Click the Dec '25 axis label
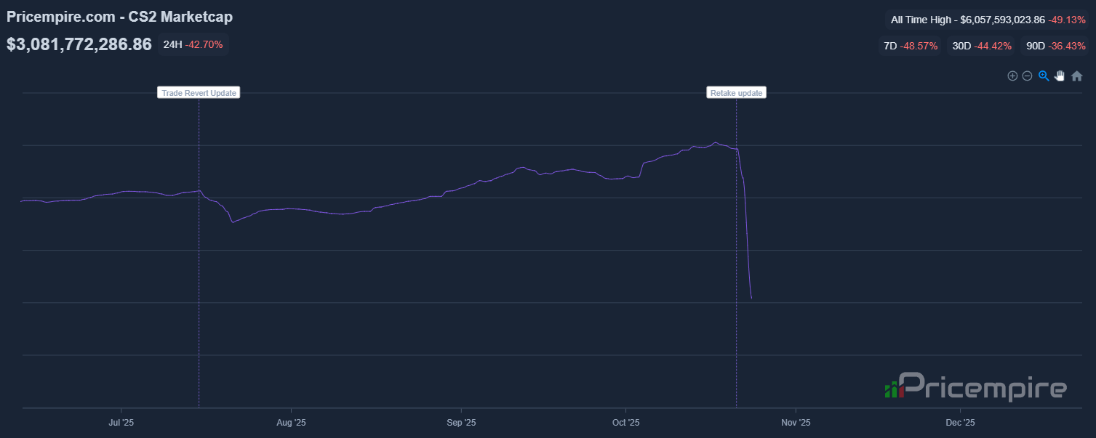This screenshot has width=1096, height=438. click(x=960, y=422)
